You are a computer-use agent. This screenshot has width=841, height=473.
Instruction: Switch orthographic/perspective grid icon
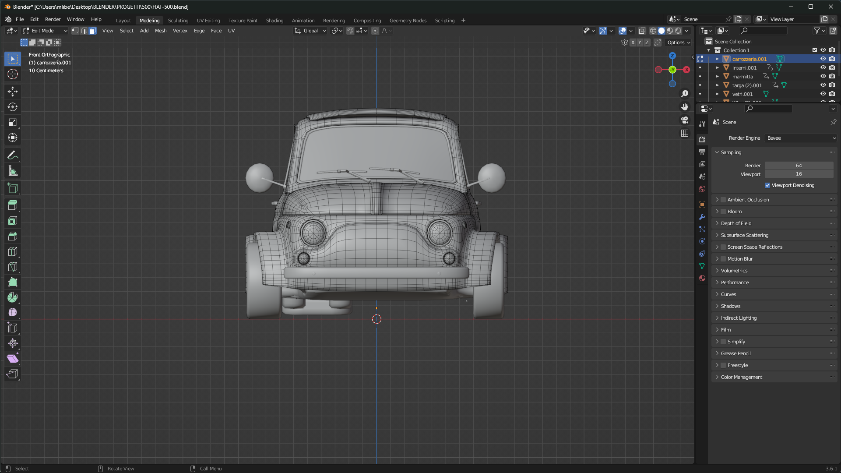(x=685, y=133)
